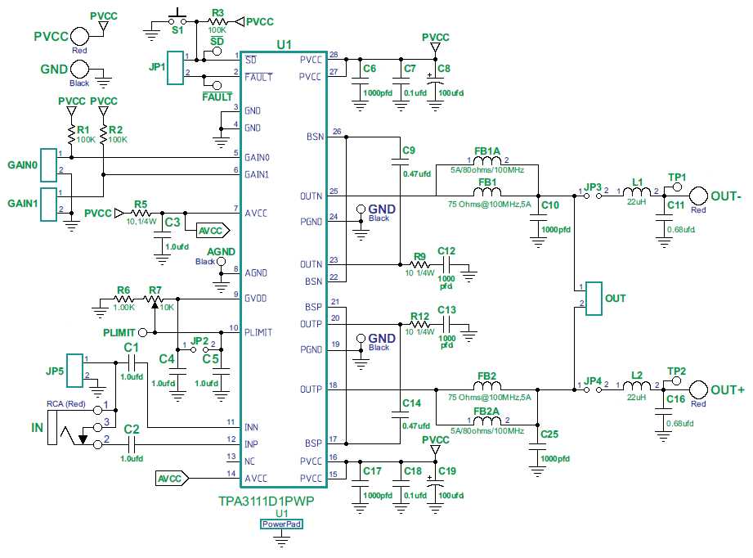This screenshot has width=753, height=558.
Task: Click the TP1 test point circle
Action: (677, 187)
